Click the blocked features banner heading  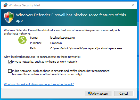71,18
